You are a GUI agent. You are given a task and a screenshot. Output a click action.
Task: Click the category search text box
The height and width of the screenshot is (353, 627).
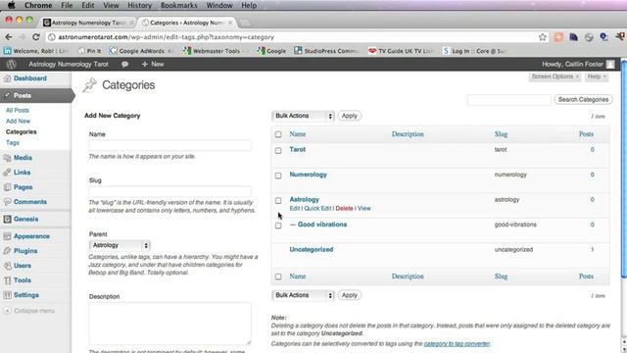[509, 99]
